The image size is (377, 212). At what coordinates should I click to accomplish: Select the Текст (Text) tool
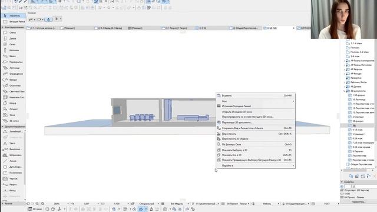click(x=12, y=143)
